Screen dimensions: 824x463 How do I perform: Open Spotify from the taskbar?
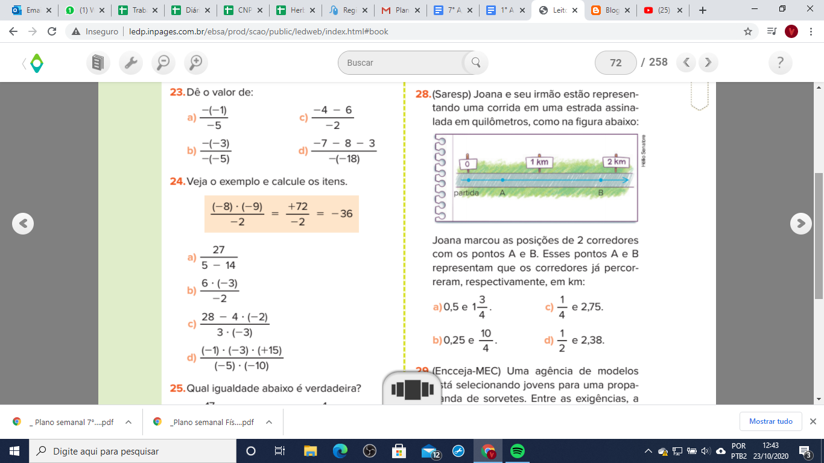click(x=517, y=451)
